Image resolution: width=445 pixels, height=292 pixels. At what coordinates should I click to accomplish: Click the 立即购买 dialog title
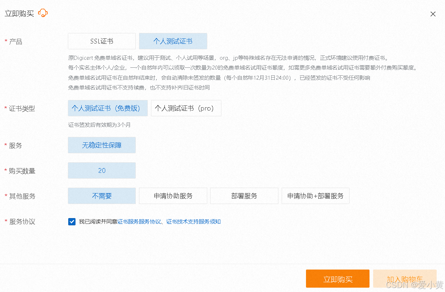point(19,14)
